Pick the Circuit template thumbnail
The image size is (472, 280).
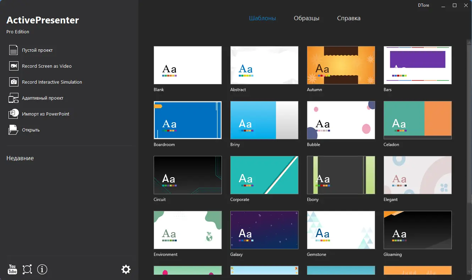[x=188, y=175]
